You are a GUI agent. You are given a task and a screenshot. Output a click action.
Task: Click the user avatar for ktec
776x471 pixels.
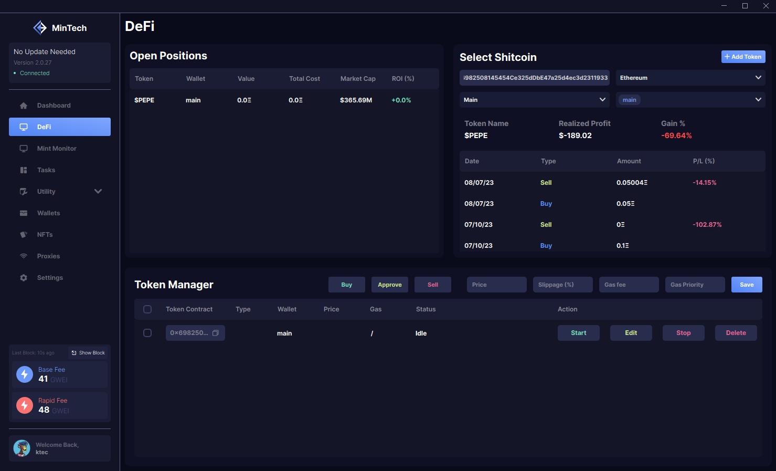point(22,448)
